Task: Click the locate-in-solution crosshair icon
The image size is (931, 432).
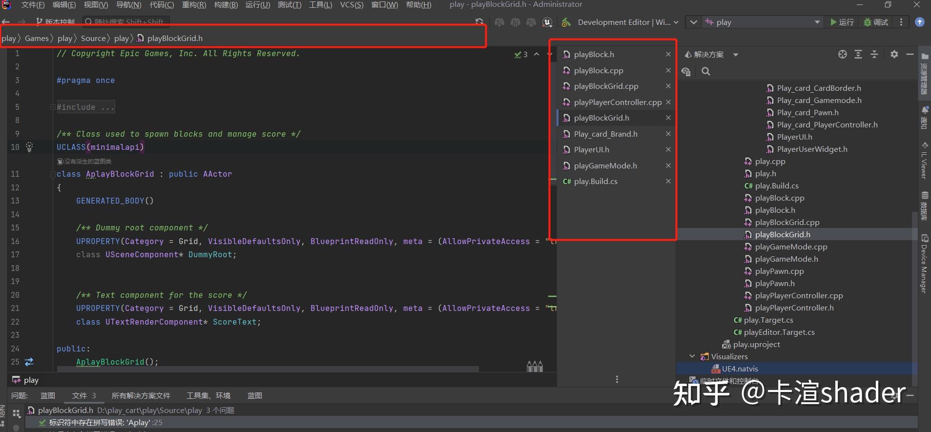Action: coord(842,54)
